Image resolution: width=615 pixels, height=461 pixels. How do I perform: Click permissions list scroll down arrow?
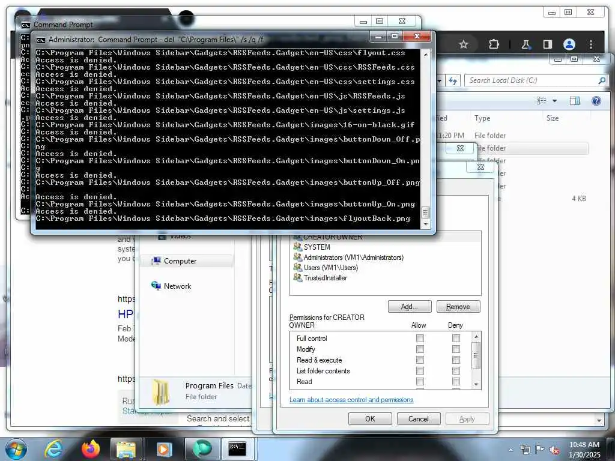click(x=476, y=384)
